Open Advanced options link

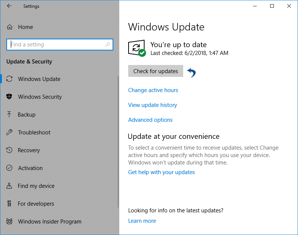[150, 120]
